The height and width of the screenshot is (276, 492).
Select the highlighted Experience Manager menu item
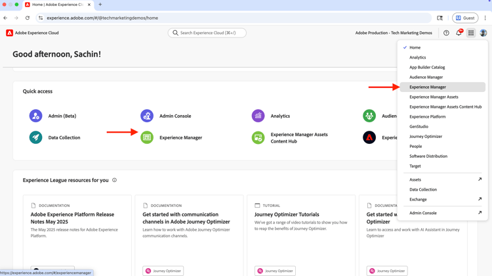click(x=442, y=87)
